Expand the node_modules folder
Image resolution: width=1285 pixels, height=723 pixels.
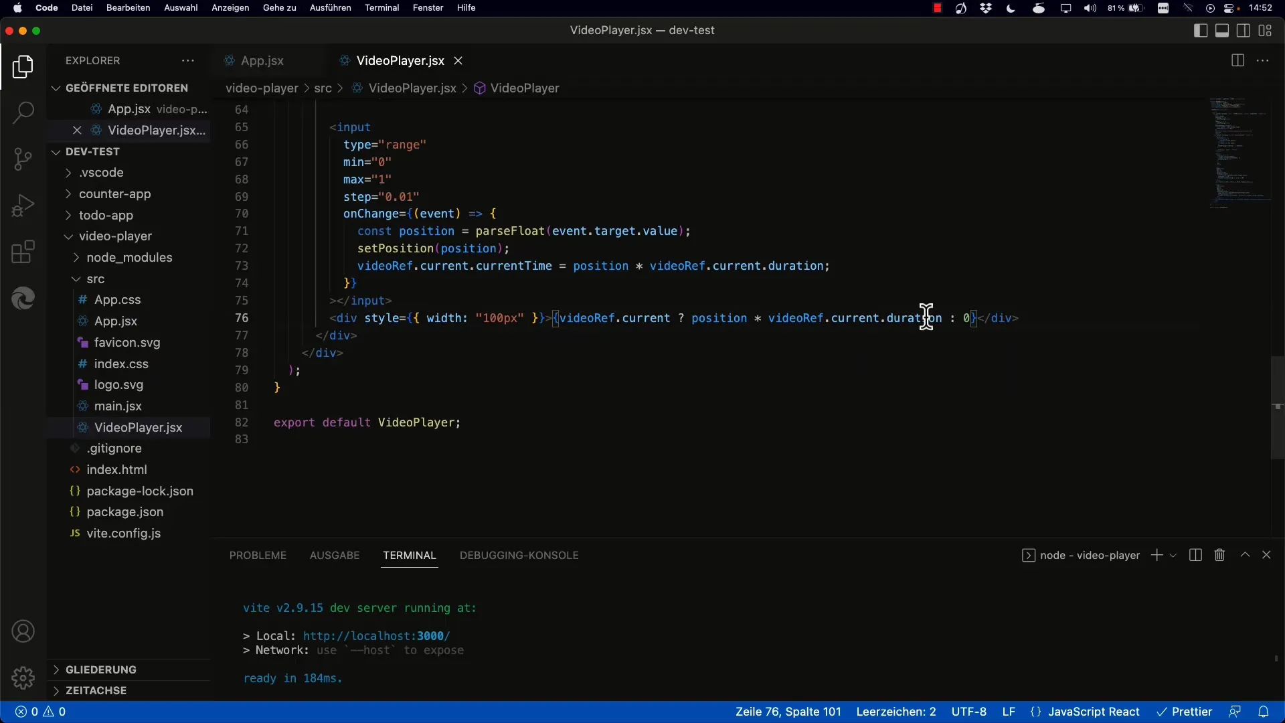(x=129, y=258)
